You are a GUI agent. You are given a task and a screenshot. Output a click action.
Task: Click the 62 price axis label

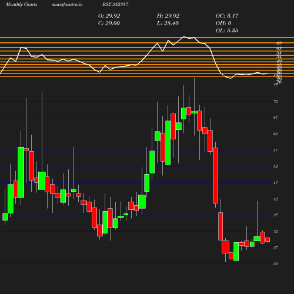tap(276, 134)
